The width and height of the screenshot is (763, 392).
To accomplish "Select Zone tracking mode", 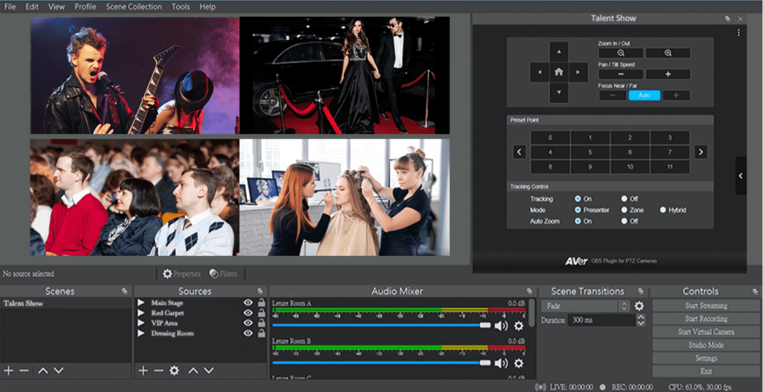I will pyautogui.click(x=624, y=210).
